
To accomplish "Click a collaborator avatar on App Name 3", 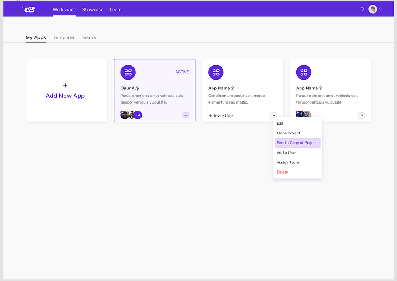I will pos(300,115).
